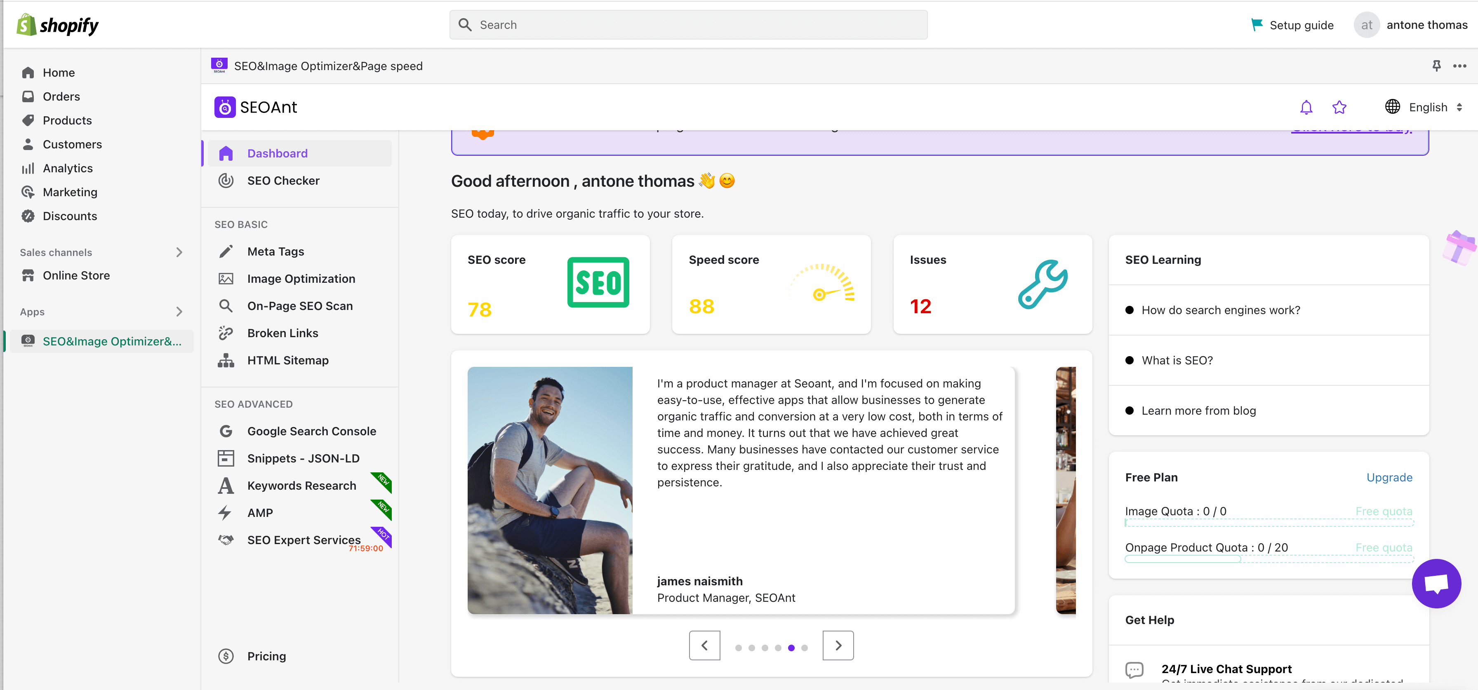Click the green SEO score badge icon

click(x=598, y=282)
